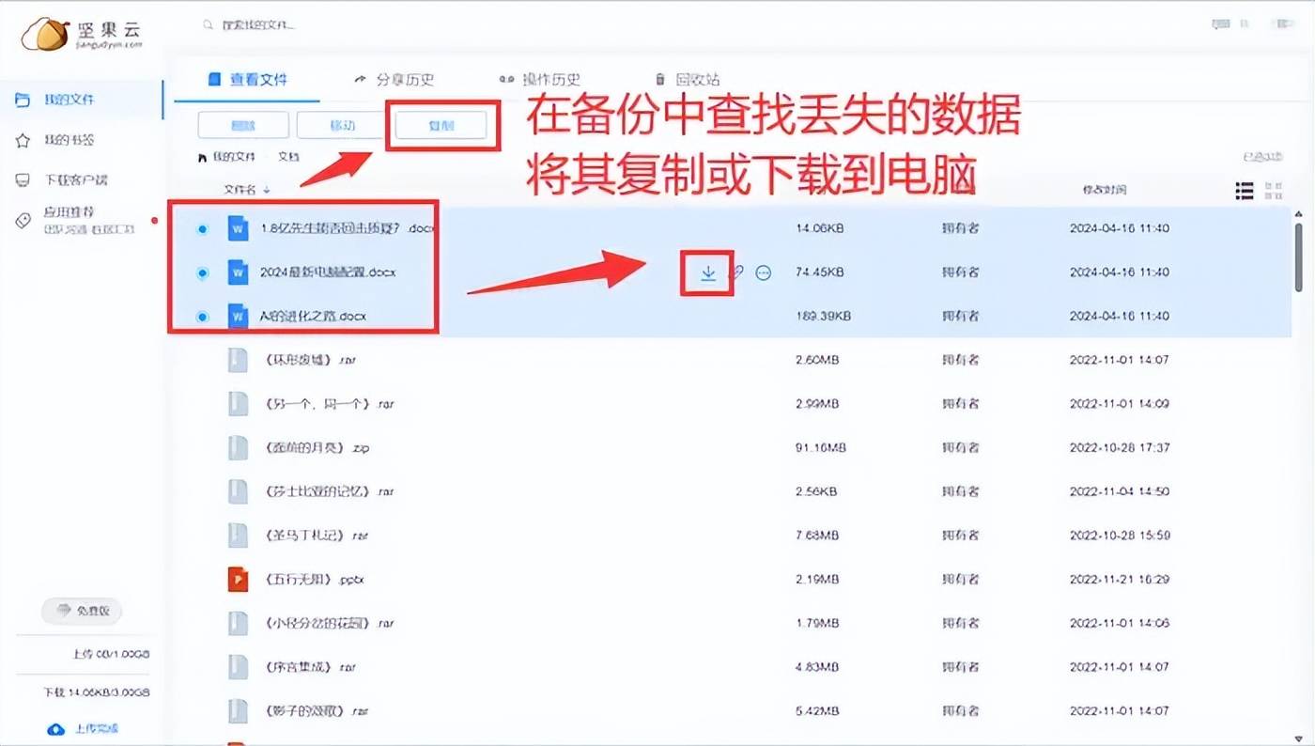Click the 上传完成 status link

point(97,729)
